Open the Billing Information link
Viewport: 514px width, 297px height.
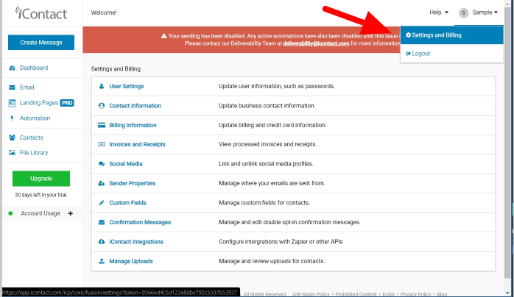pos(133,125)
